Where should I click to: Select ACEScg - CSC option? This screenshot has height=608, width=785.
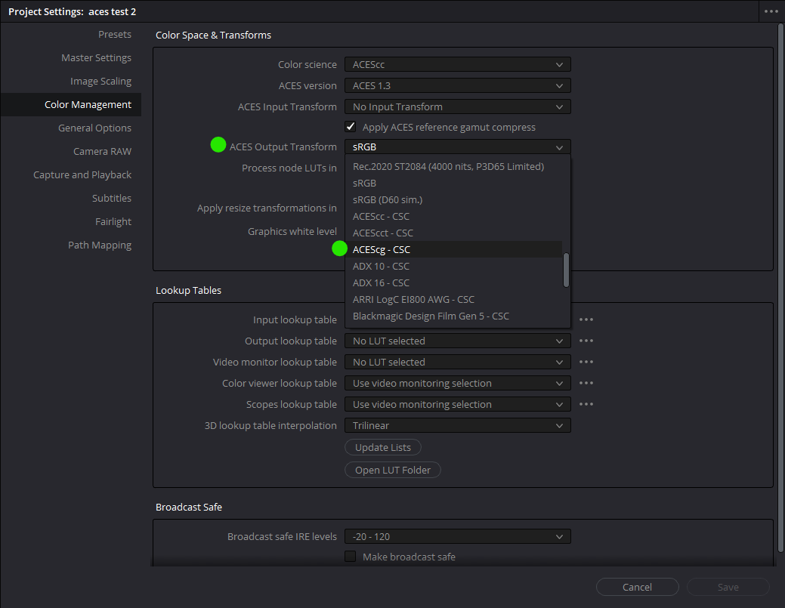tap(453, 249)
